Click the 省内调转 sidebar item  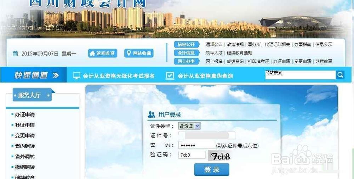(25, 146)
